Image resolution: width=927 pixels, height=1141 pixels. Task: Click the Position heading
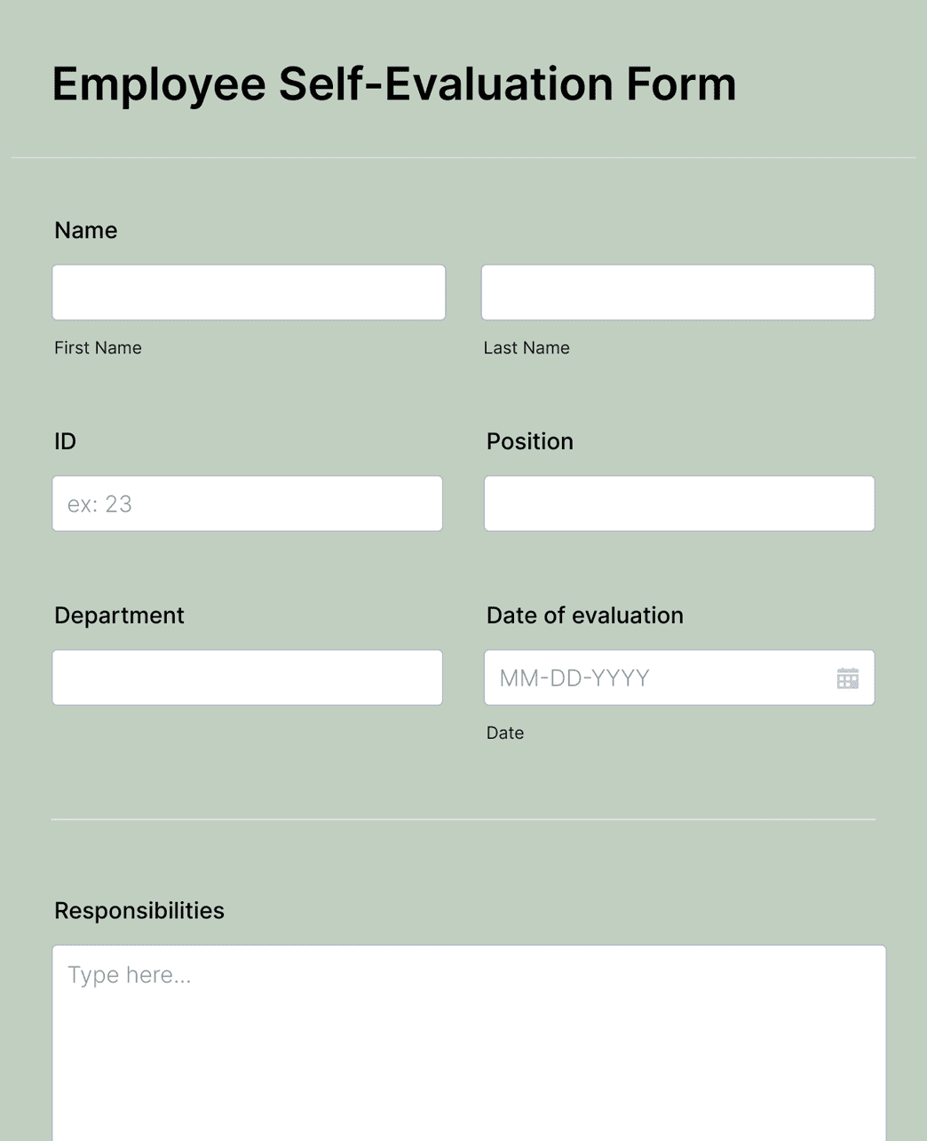click(529, 441)
